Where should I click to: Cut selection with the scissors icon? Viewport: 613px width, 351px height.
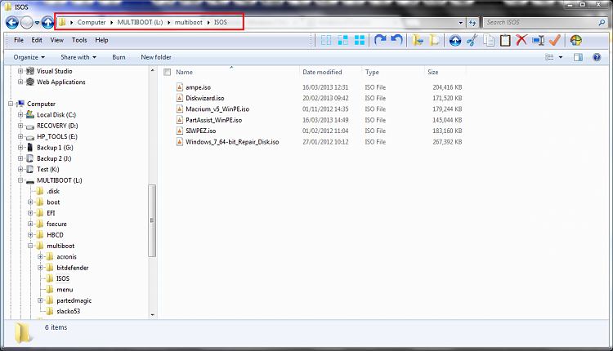point(472,40)
